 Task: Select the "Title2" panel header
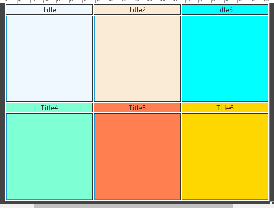[137, 10]
